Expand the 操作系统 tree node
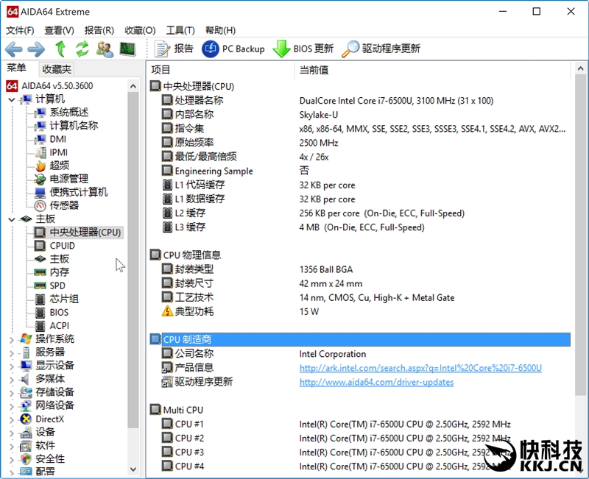The image size is (589, 479). point(11,339)
